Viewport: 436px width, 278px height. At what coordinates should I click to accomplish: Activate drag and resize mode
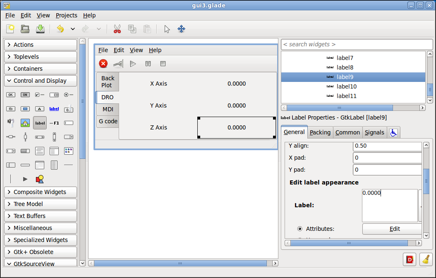coord(181,29)
